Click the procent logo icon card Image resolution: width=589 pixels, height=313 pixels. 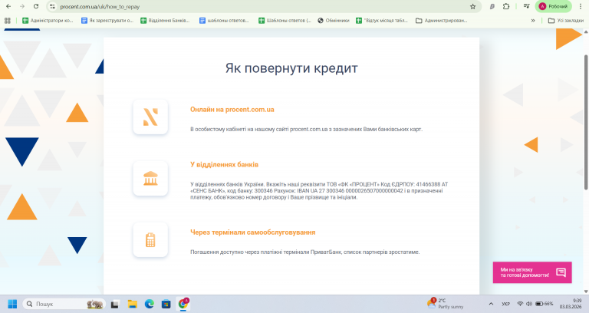pos(150,117)
